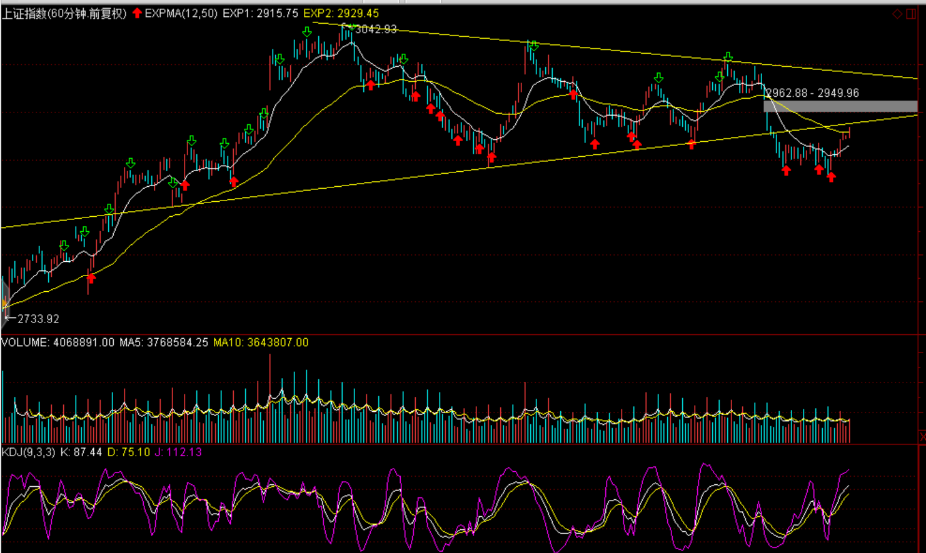Open the KDJ(9,3,3) indicator label
The height and width of the screenshot is (553, 926).
(29, 452)
